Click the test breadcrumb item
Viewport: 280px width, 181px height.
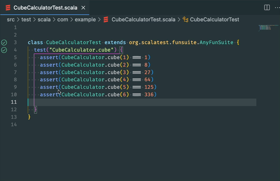pos(26,19)
